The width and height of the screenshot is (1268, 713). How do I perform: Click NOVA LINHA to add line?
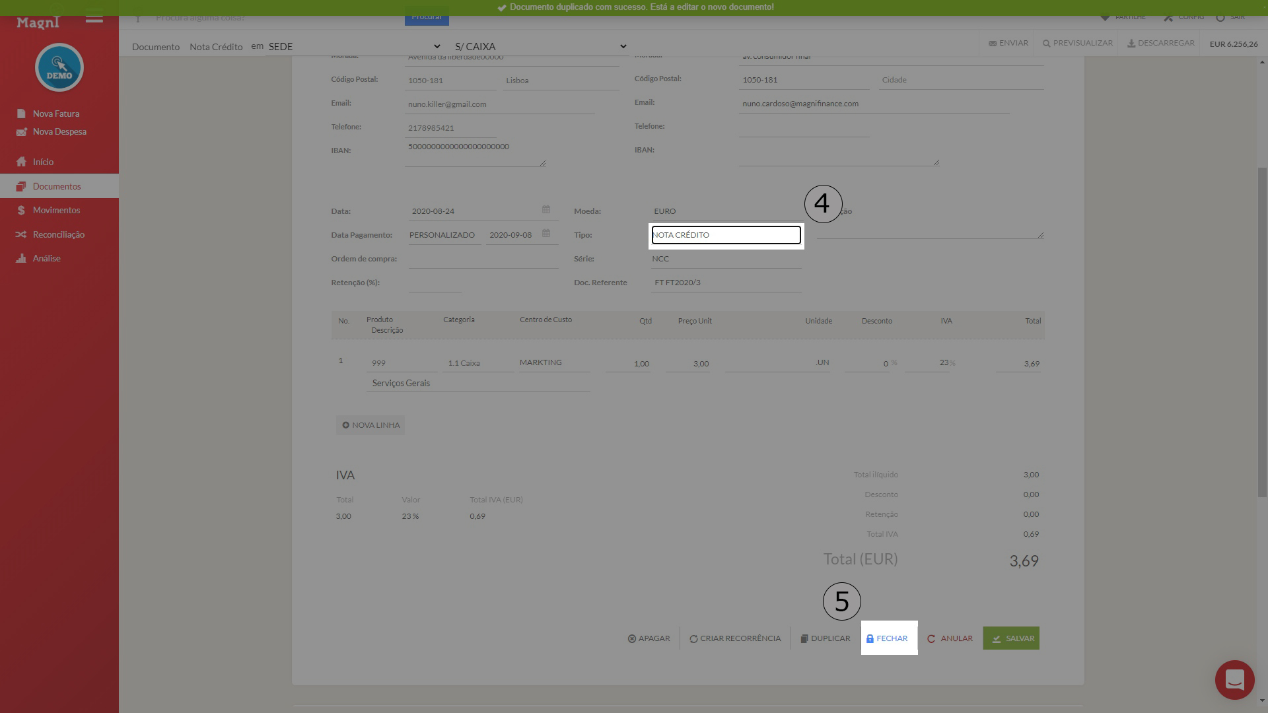(370, 425)
